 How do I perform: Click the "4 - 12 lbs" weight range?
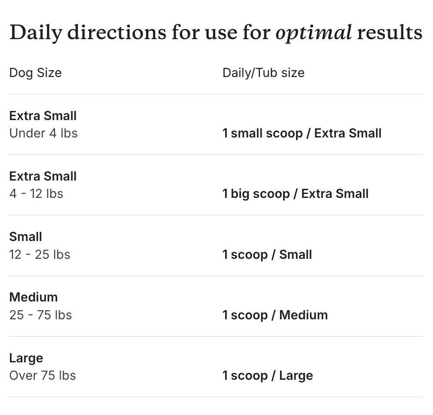pyautogui.click(x=36, y=194)
